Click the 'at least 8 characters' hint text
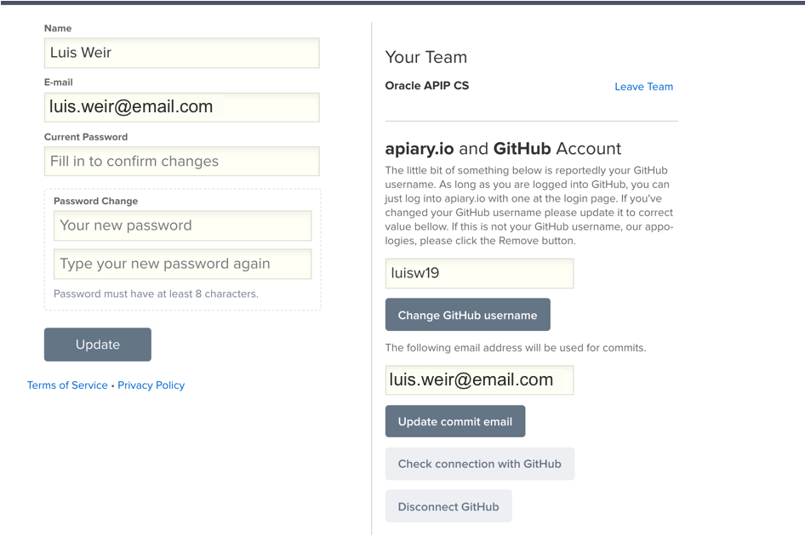This screenshot has height=536, width=805. pyautogui.click(x=156, y=294)
